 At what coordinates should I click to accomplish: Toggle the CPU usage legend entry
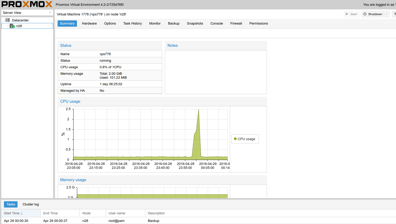pos(245,139)
